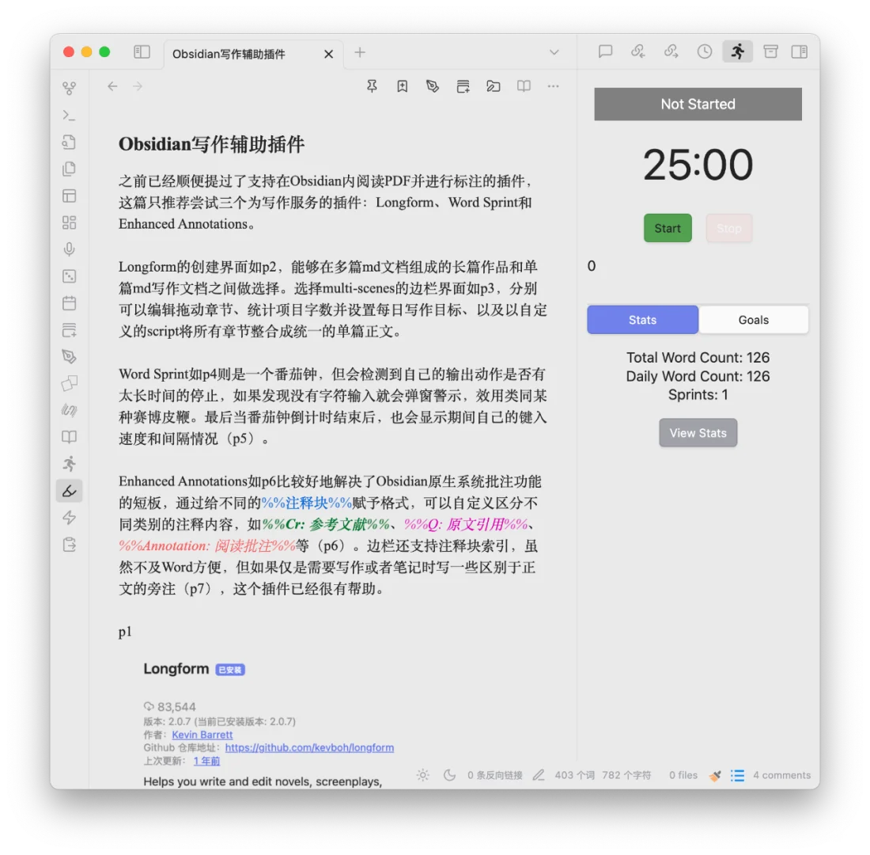Click 0 files status bar entry
The width and height of the screenshot is (870, 855).
coord(683,775)
